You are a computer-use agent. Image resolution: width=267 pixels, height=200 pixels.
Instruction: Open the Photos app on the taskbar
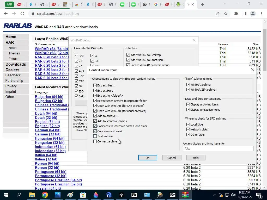point(58,195)
